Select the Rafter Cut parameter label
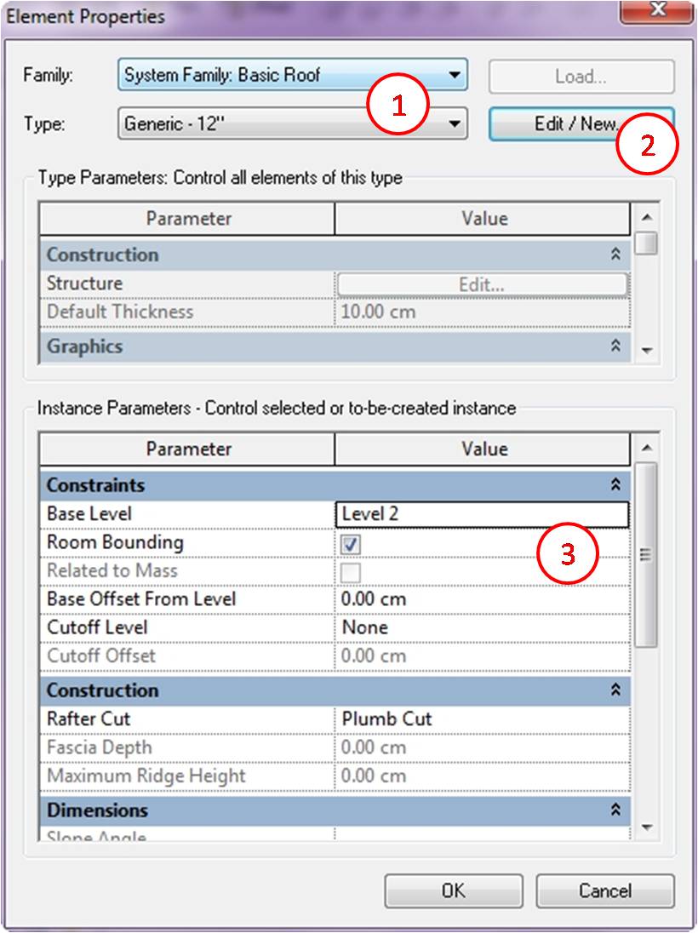The height and width of the screenshot is (933, 698). pyautogui.click(x=89, y=718)
